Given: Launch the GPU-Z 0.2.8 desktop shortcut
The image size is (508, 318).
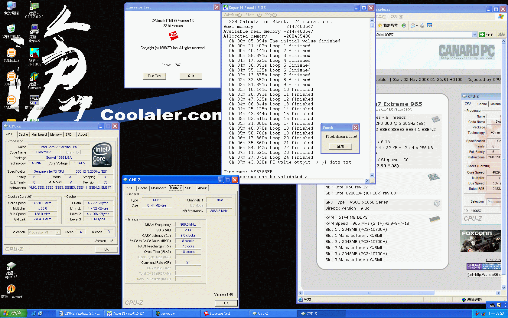Looking at the screenshot, I should point(34,10).
